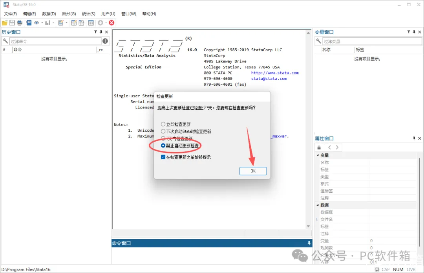Viewport: 424px width, 273px height.
Task: Open the Viewer icon dropdown arrow
Action: (42, 23)
